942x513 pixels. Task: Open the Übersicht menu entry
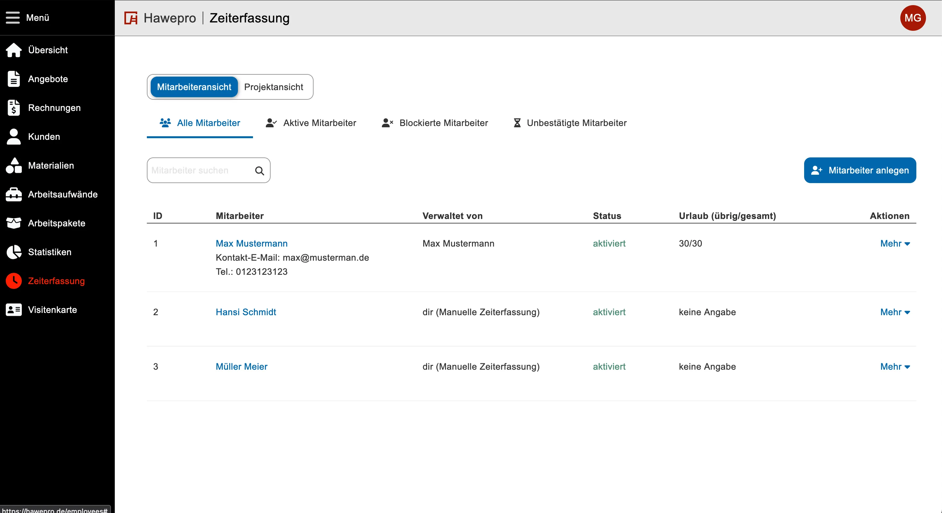(48, 50)
